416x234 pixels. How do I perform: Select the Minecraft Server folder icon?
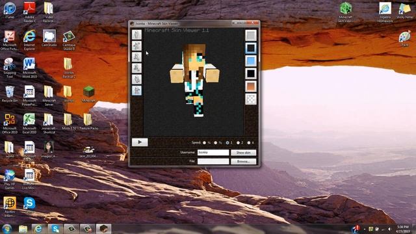point(49,96)
